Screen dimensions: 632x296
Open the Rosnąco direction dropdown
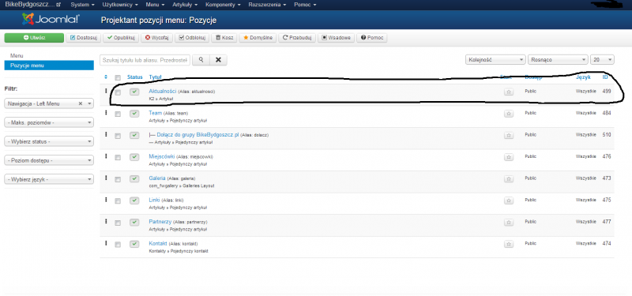558,60
